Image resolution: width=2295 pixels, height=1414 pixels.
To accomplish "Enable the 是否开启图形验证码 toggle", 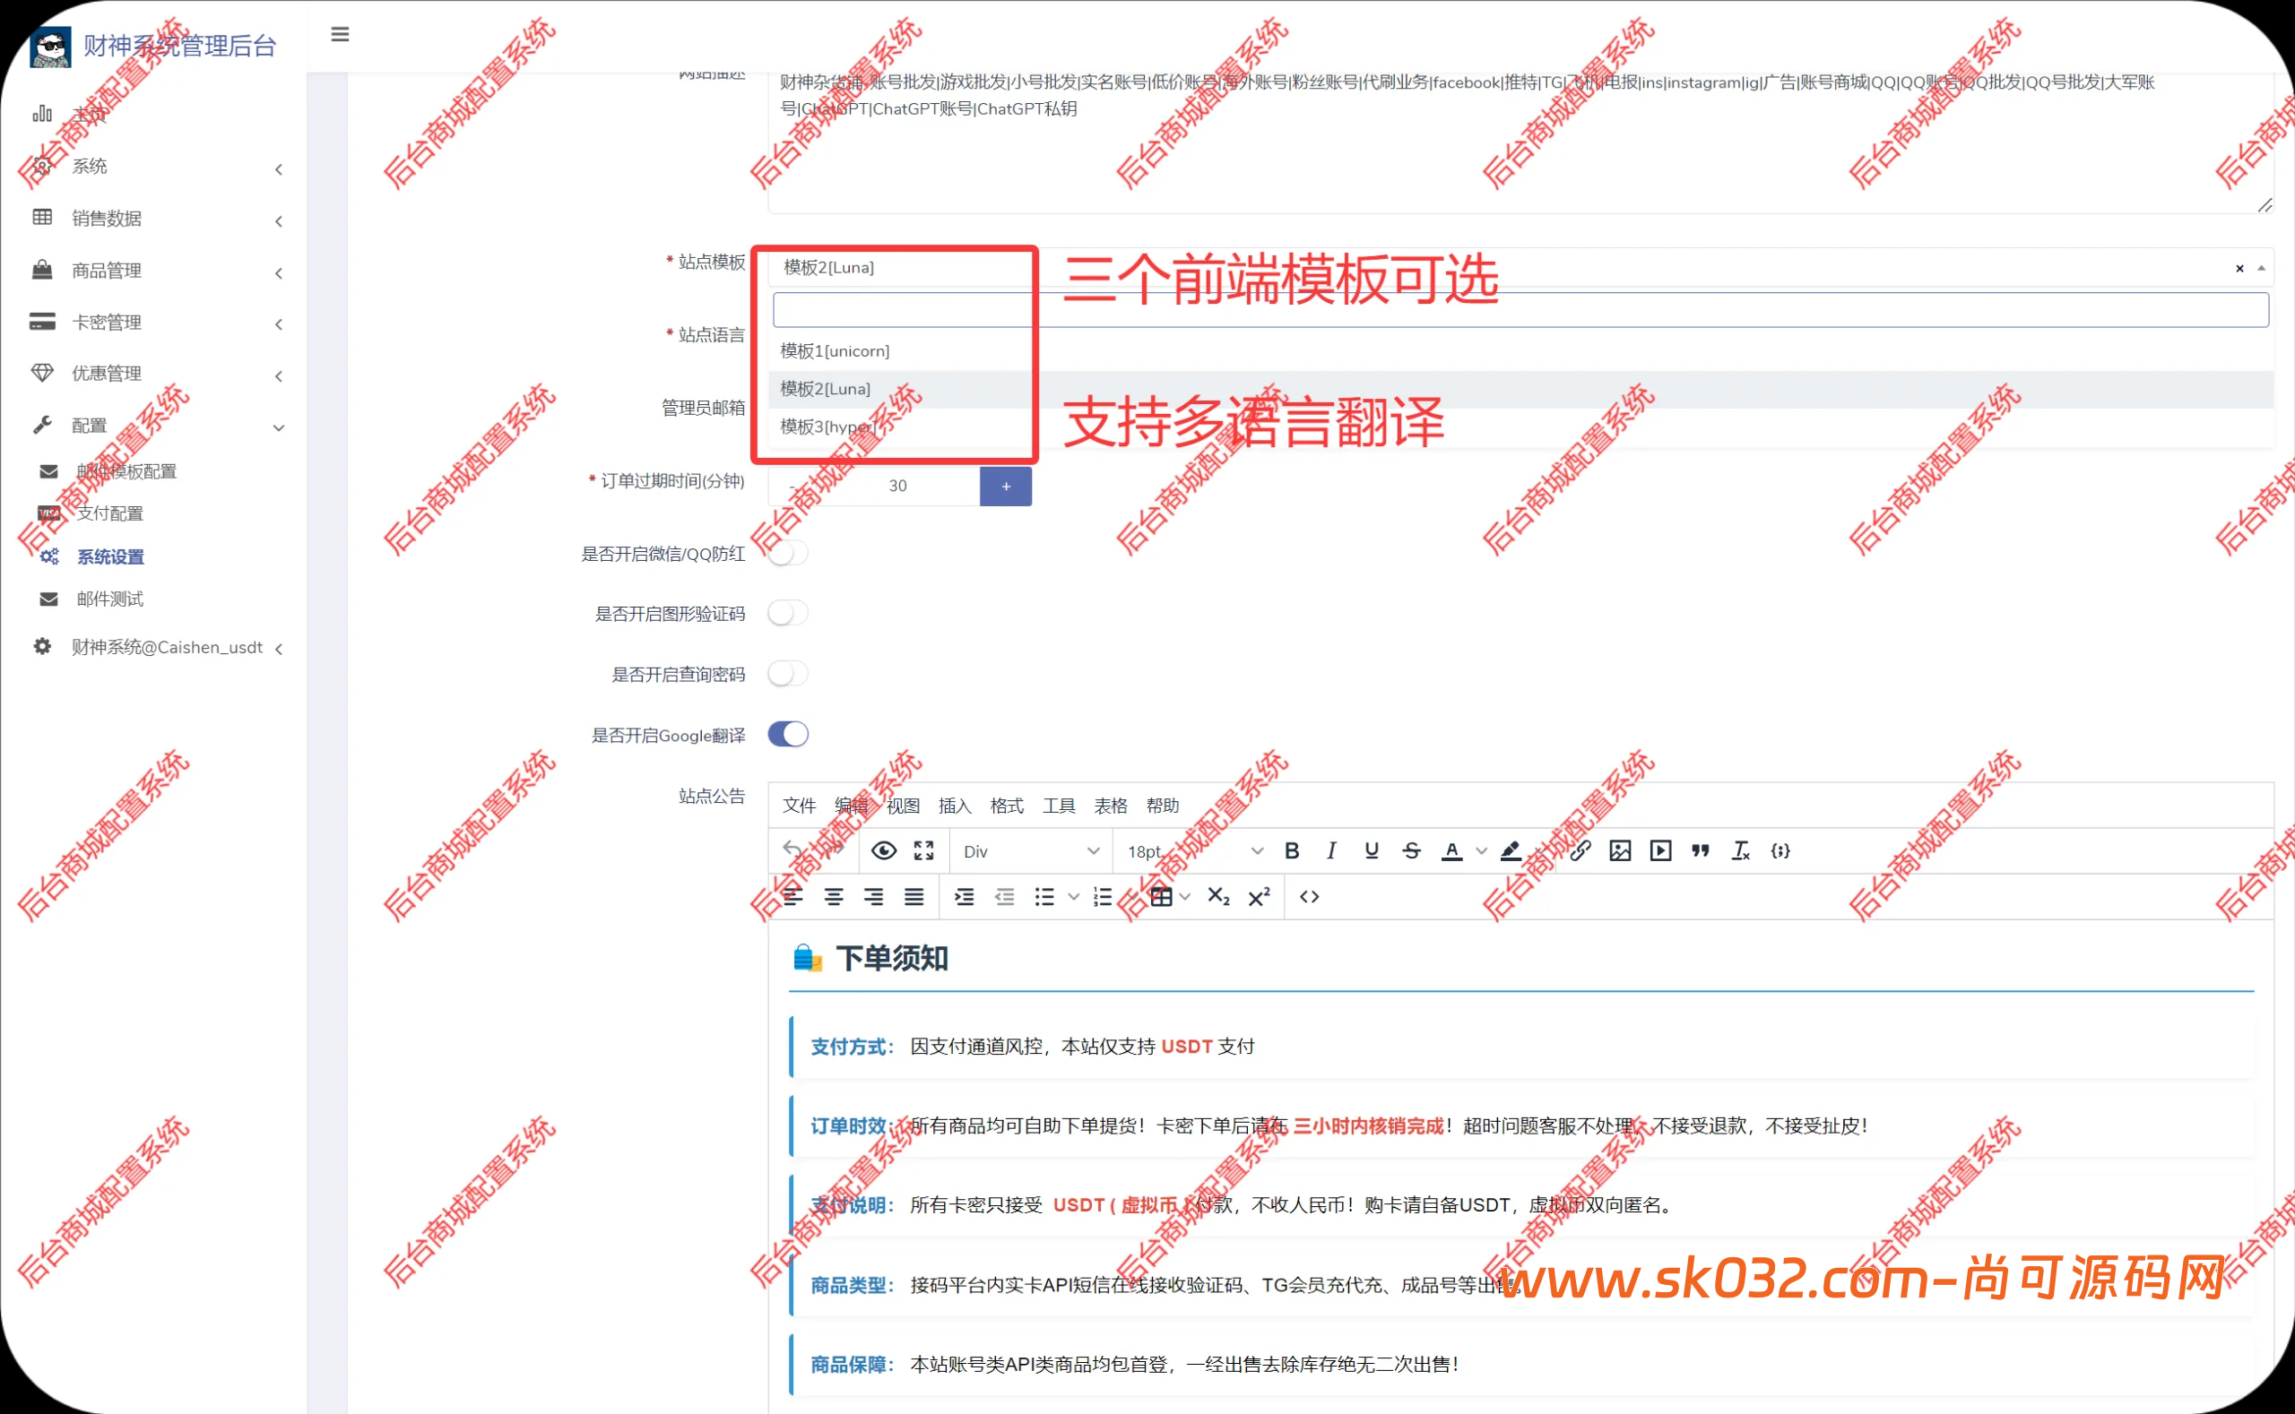I will tap(787, 613).
